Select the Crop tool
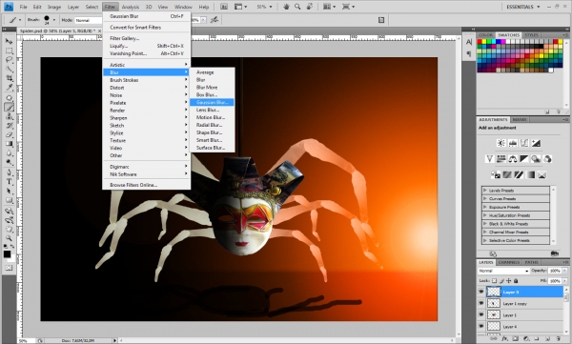Image resolution: width=572 pixels, height=344 pixels. (x=10, y=78)
